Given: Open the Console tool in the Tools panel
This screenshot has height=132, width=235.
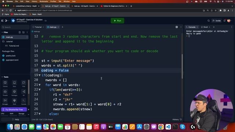Looking at the screenshot, I should pyautogui.click(x=23, y=101).
